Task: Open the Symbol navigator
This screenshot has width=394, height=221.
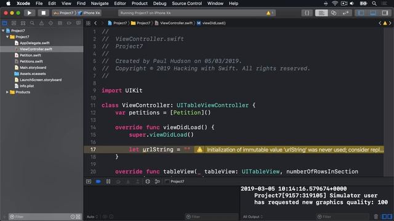Action: pyautogui.click(x=23, y=23)
